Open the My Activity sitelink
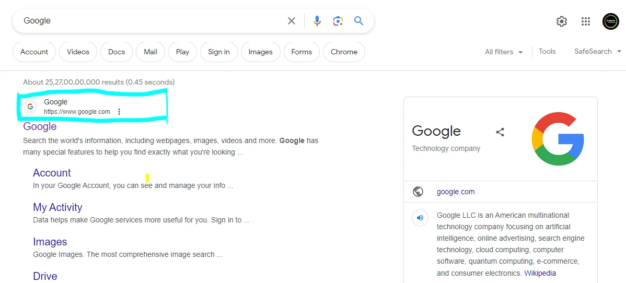 [57, 208]
